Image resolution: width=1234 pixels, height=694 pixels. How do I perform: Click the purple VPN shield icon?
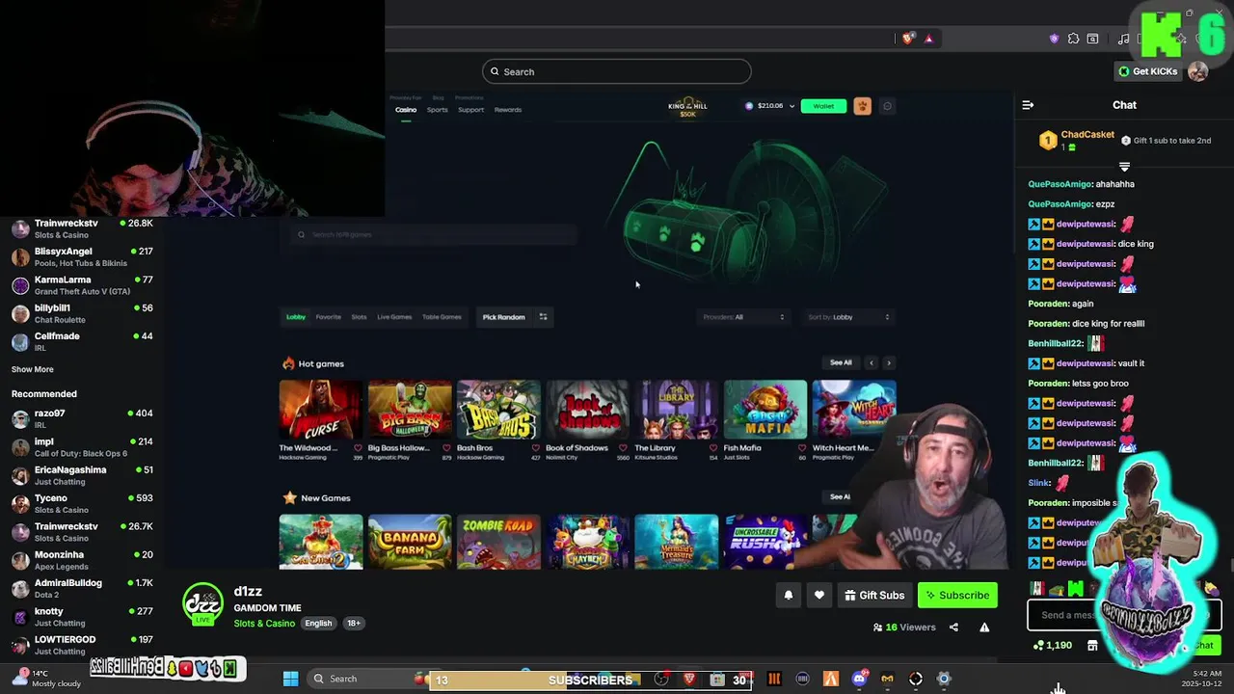1054,39
